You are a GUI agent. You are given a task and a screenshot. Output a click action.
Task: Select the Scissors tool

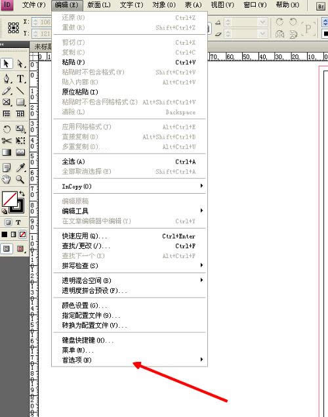tap(7, 141)
